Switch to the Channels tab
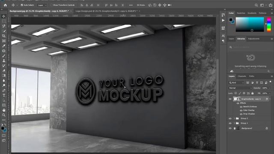The height and width of the screenshot is (154, 274). [x=242, y=76]
